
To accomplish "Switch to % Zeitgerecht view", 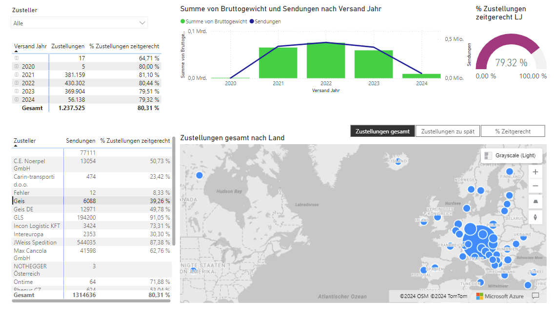I will (513, 131).
